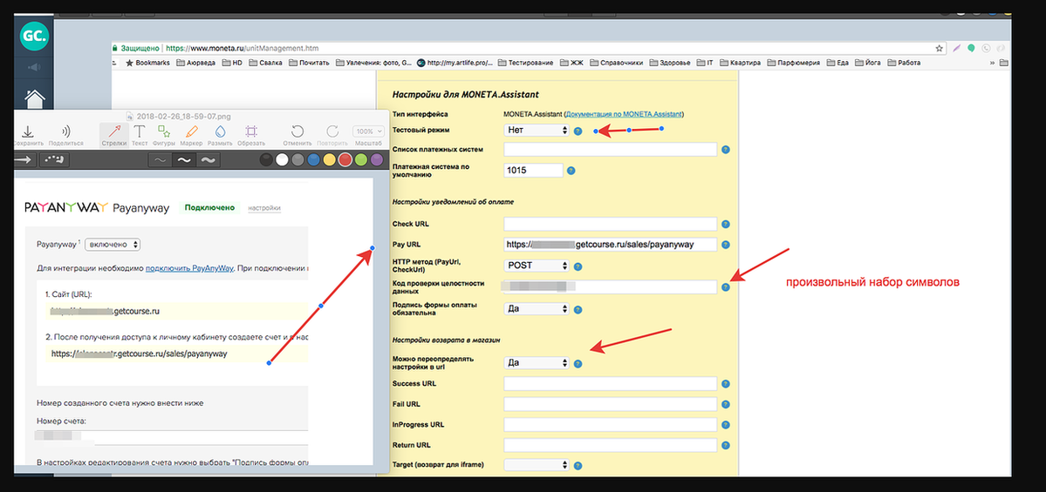Open help icon beside Success URL field
This screenshot has width=1046, height=492.
726,384
